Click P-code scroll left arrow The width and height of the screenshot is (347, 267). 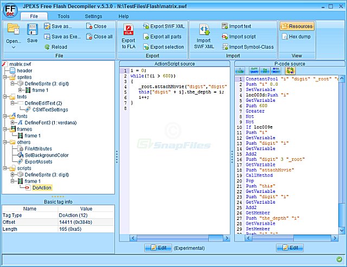coord(248,238)
